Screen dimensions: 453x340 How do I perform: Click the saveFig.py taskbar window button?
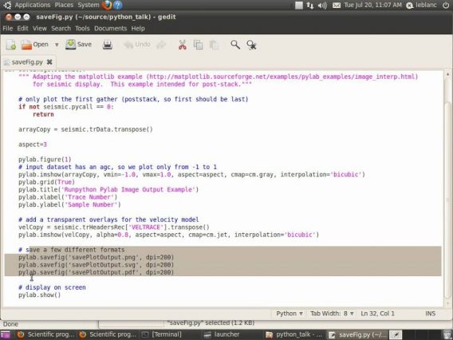pos(357,334)
